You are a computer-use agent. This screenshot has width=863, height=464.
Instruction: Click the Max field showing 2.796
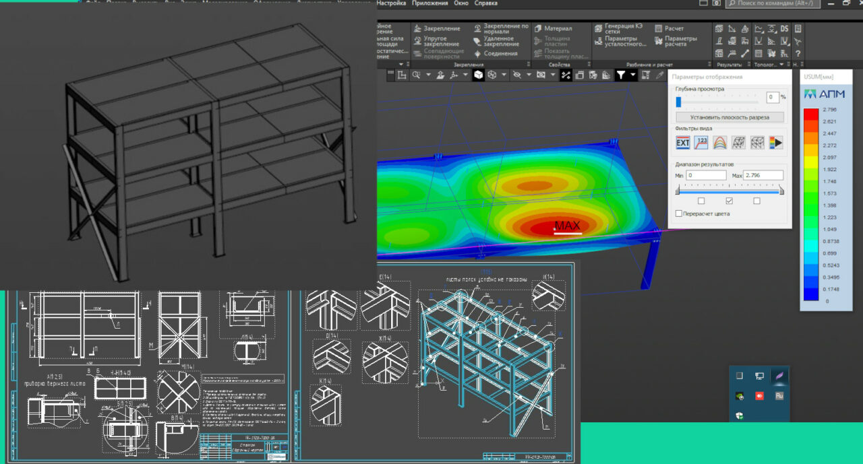(x=763, y=175)
